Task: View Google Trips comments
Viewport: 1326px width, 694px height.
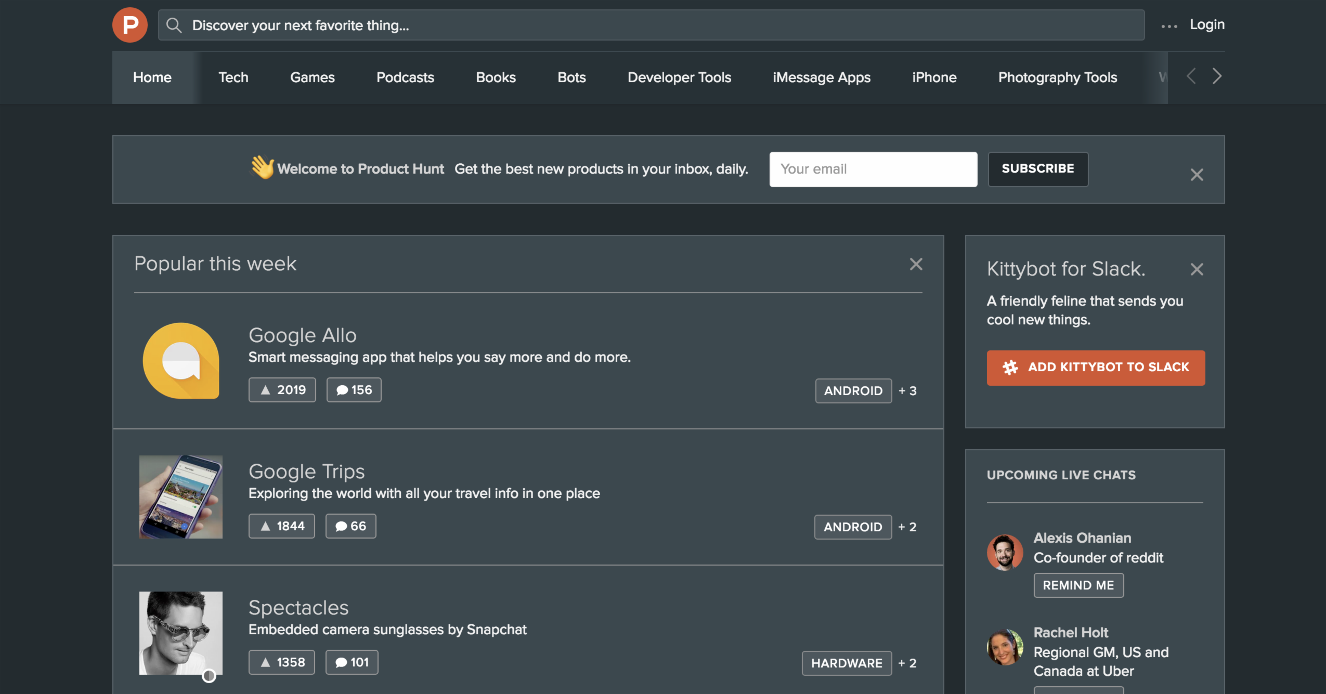Action: (350, 526)
